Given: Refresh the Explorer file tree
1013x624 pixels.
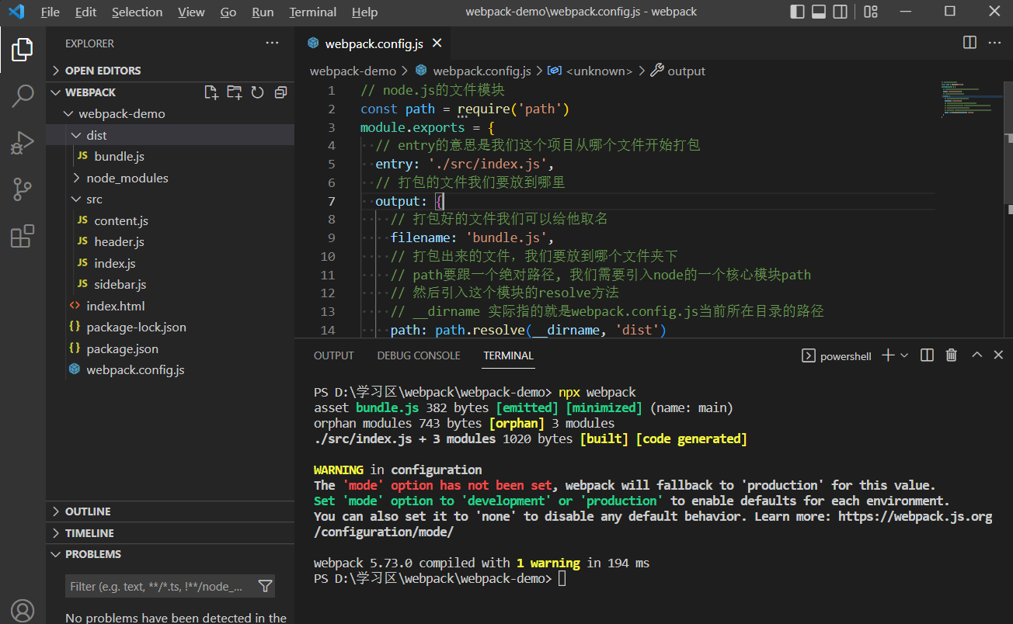Looking at the screenshot, I should click(x=257, y=92).
